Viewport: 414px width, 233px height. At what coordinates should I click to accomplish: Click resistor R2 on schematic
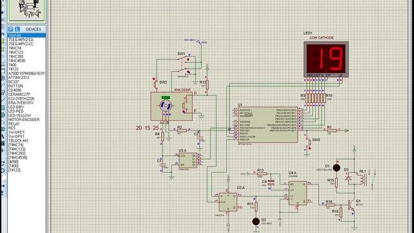click(x=182, y=130)
